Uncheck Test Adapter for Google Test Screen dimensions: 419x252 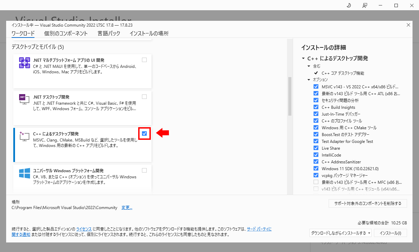(x=316, y=141)
